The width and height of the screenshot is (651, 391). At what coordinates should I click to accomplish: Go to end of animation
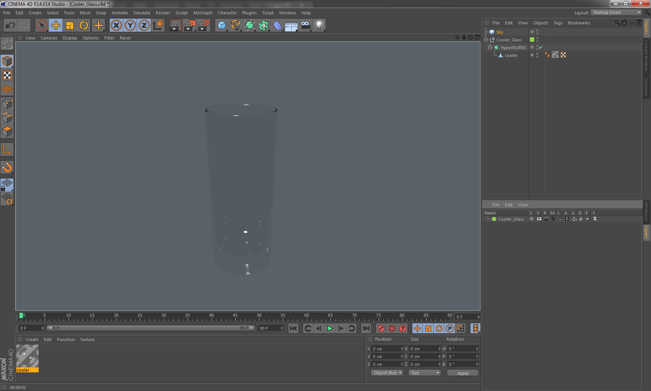pyautogui.click(x=366, y=328)
